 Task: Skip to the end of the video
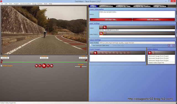[52, 66]
